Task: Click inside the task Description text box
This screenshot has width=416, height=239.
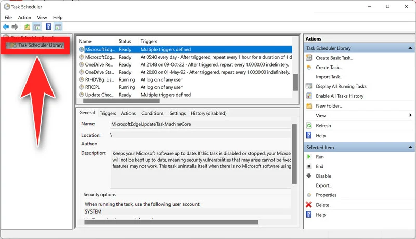Action: [x=201, y=168]
